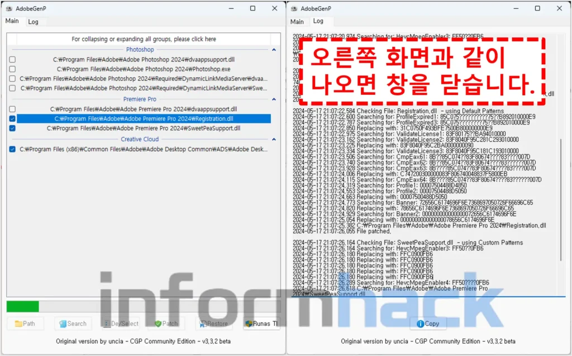Collapse the Premiere Pro group chevron
This screenshot has width=572, height=356.
(x=274, y=99)
